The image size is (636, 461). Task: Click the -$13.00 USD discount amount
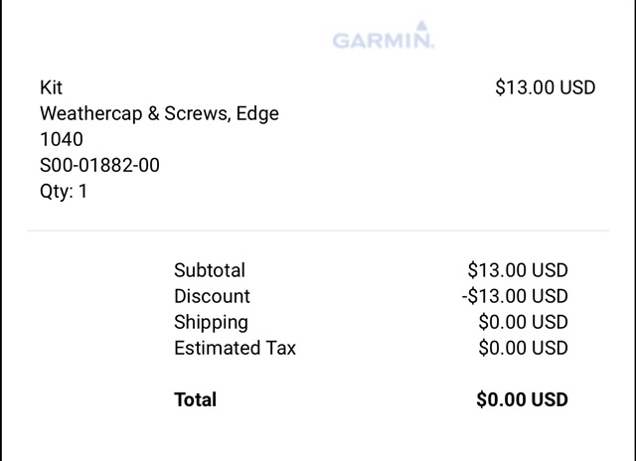515,296
